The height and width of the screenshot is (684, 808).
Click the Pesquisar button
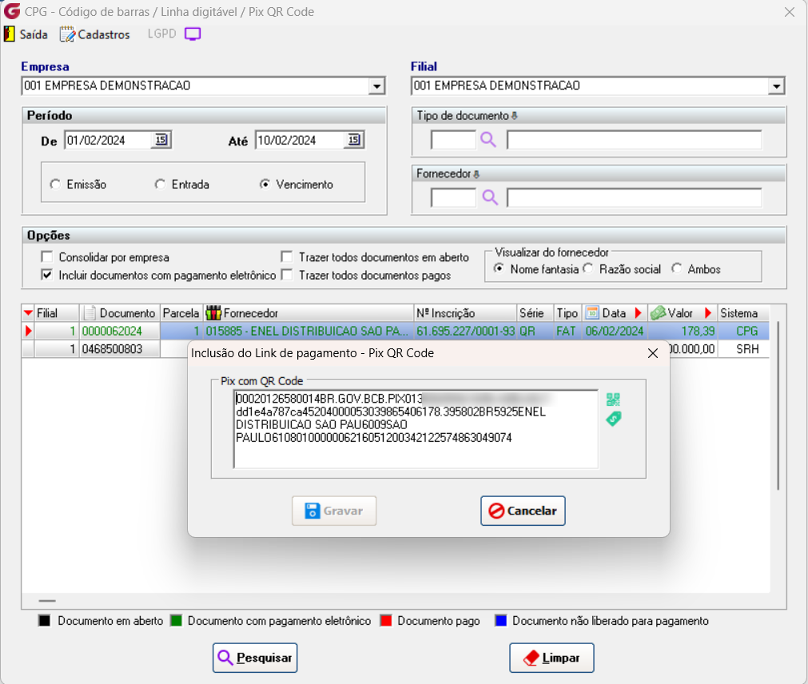[x=255, y=657]
